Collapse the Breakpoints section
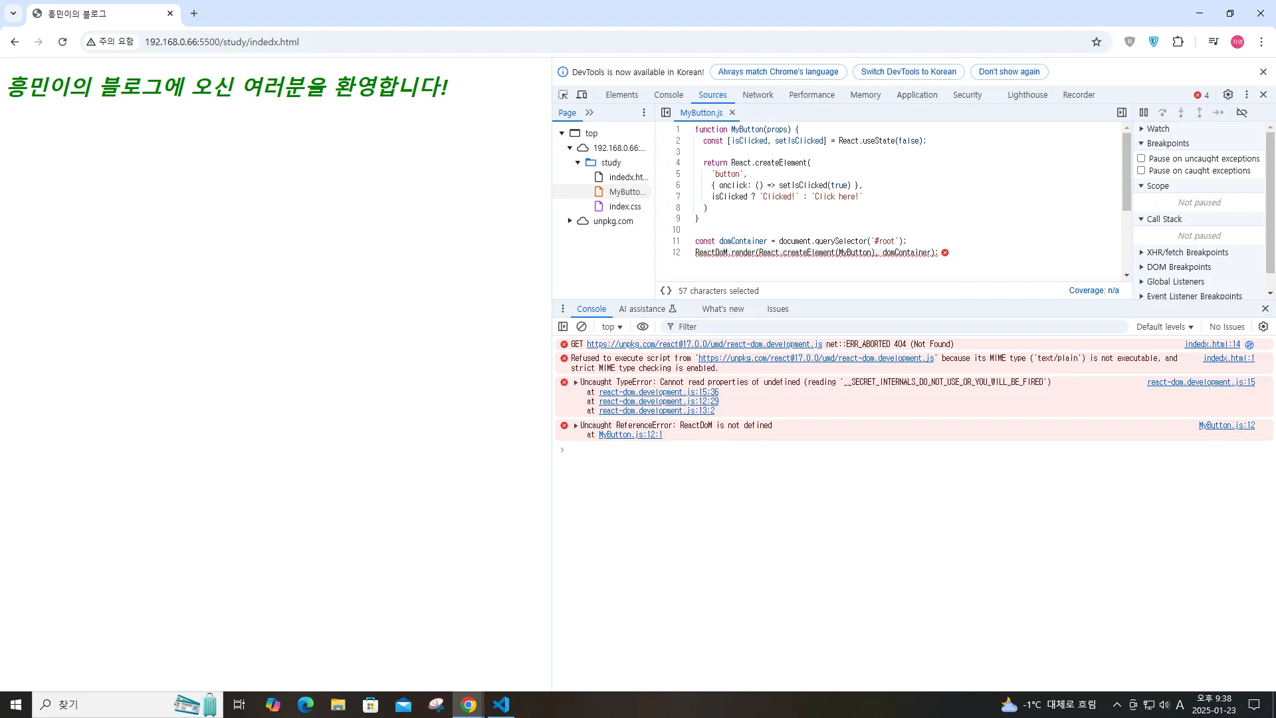Viewport: 1276px width, 718px height. 1168,144
